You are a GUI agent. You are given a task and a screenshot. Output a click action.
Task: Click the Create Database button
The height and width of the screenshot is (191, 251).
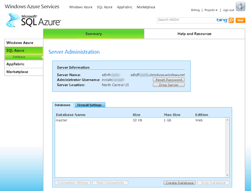(180, 183)
